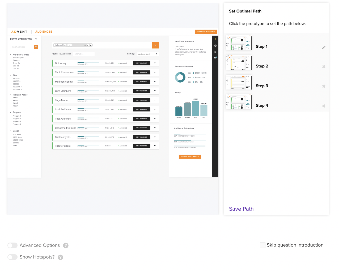Click the Save Path link
This screenshot has width=339, height=271.
tap(241, 209)
